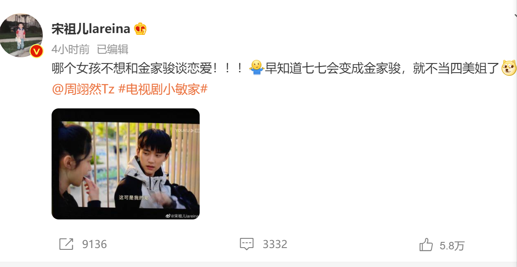Viewport: 517px width, 267px height.
Task: Open comments via the speech bubble icon
Action: pos(247,244)
